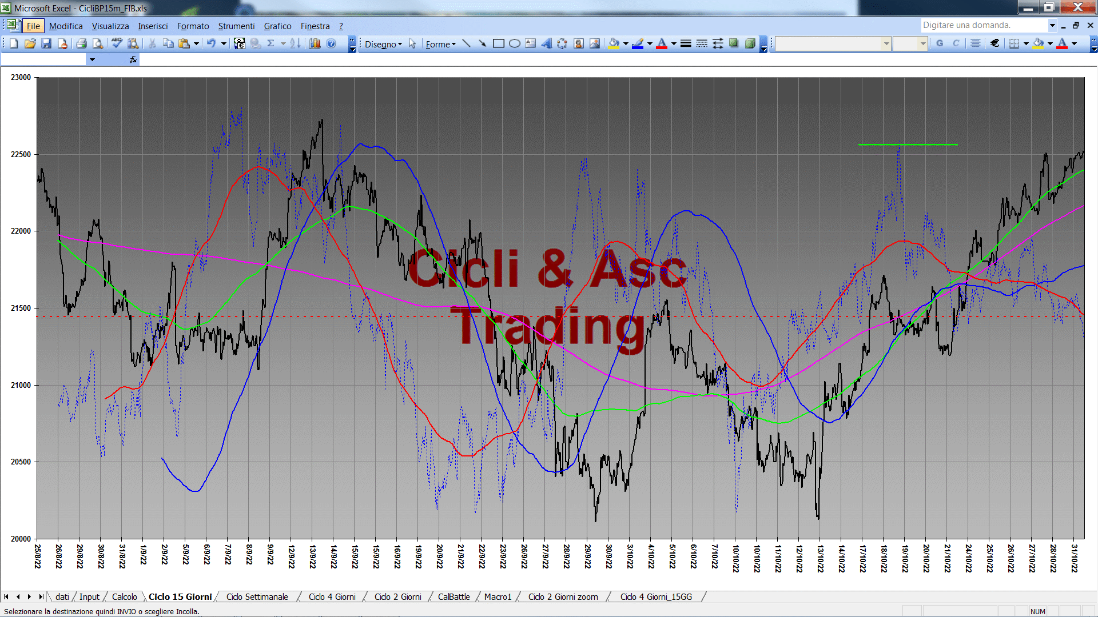Click the Cut scissors icon
Screen dimensions: 1098x617
click(x=152, y=43)
